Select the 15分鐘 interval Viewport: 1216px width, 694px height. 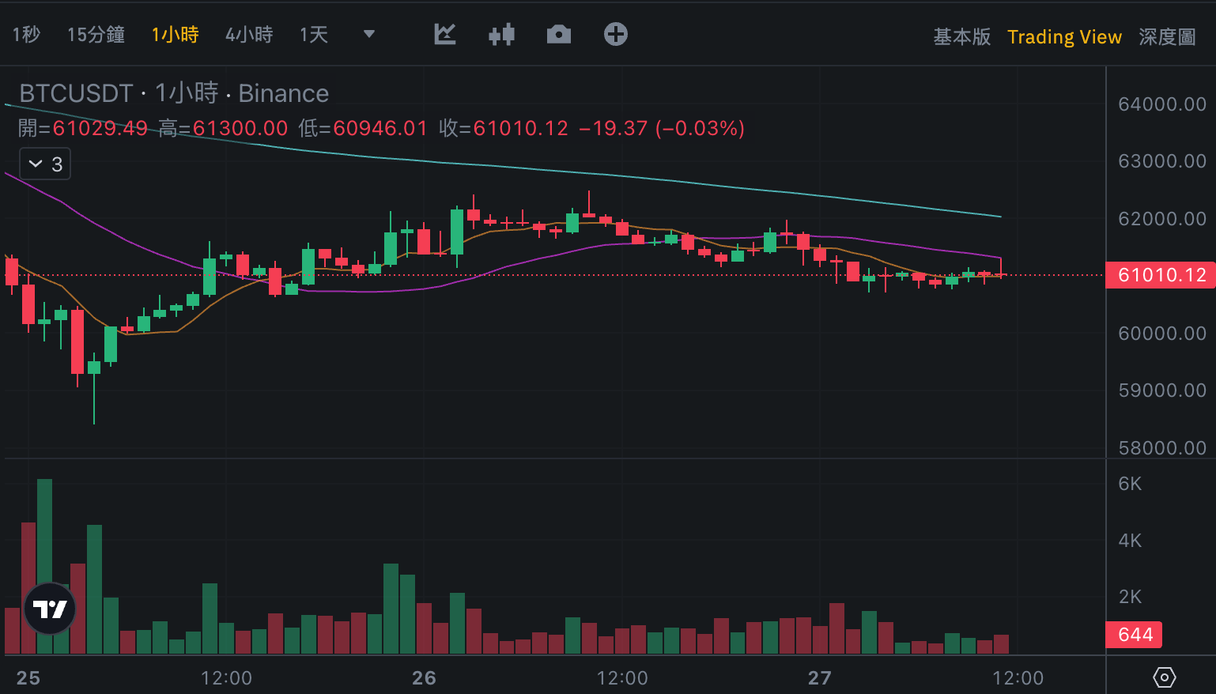point(96,35)
